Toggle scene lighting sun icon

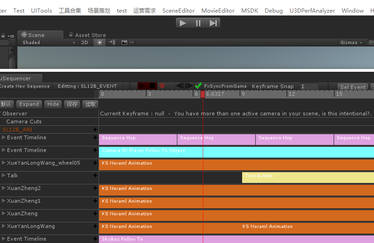(x=99, y=42)
